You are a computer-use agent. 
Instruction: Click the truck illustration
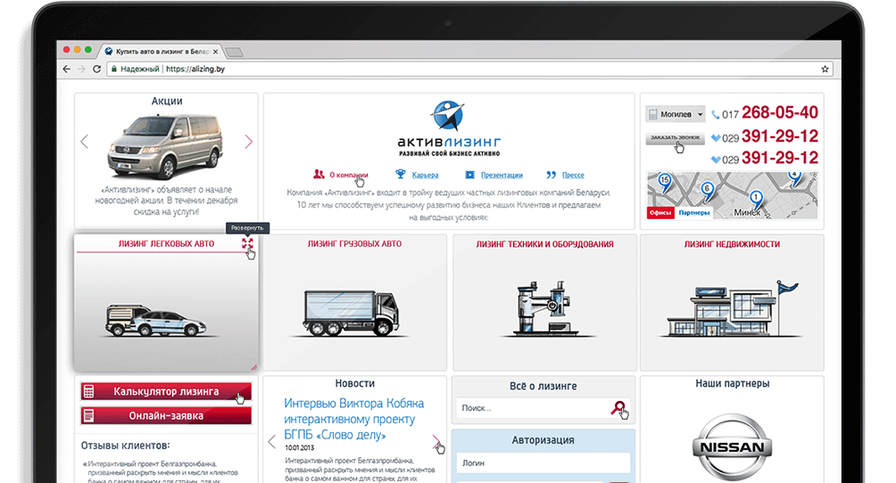[351, 312]
